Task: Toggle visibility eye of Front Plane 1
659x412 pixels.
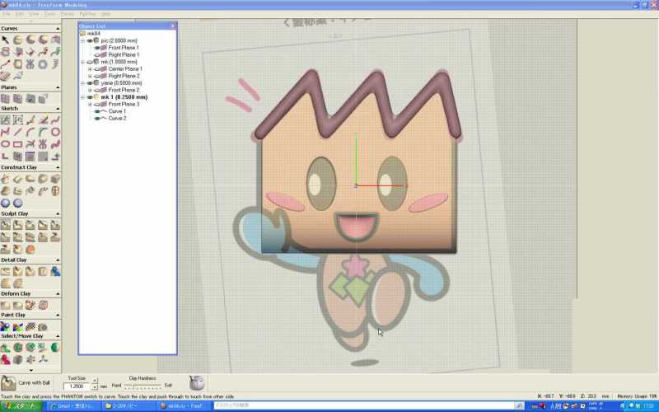Action: (98, 48)
